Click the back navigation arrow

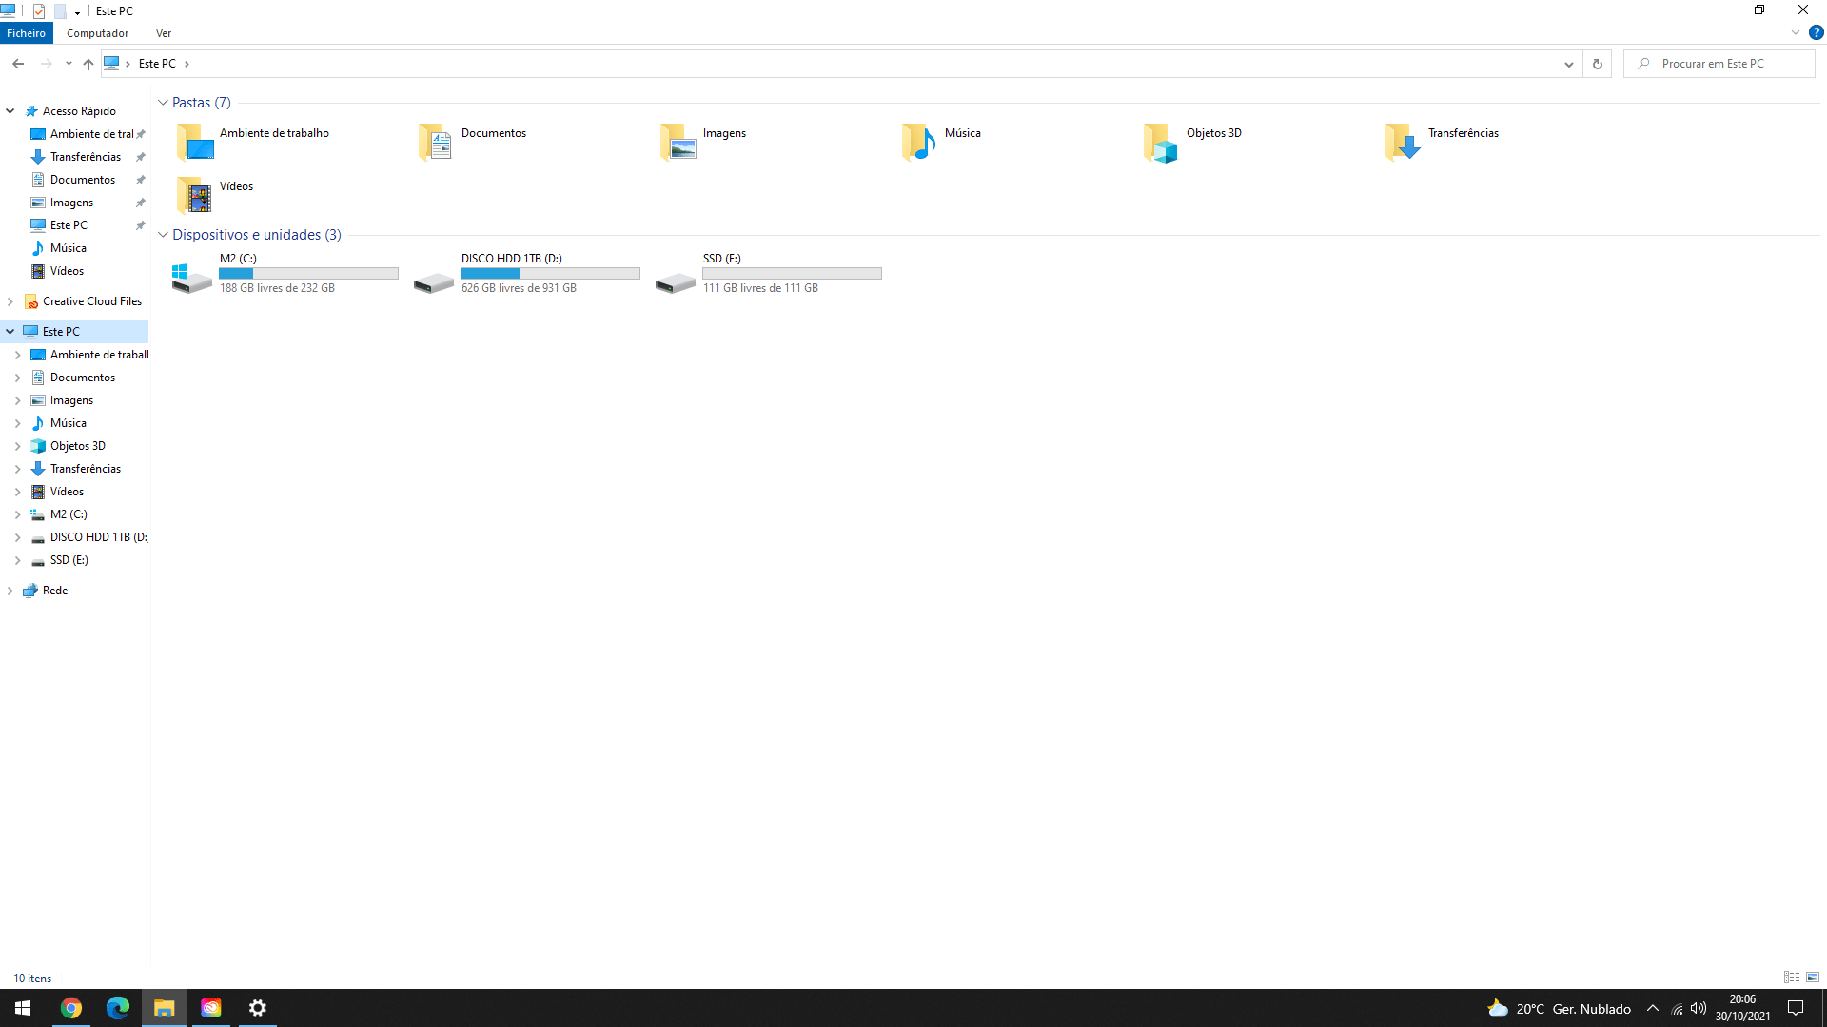(18, 64)
